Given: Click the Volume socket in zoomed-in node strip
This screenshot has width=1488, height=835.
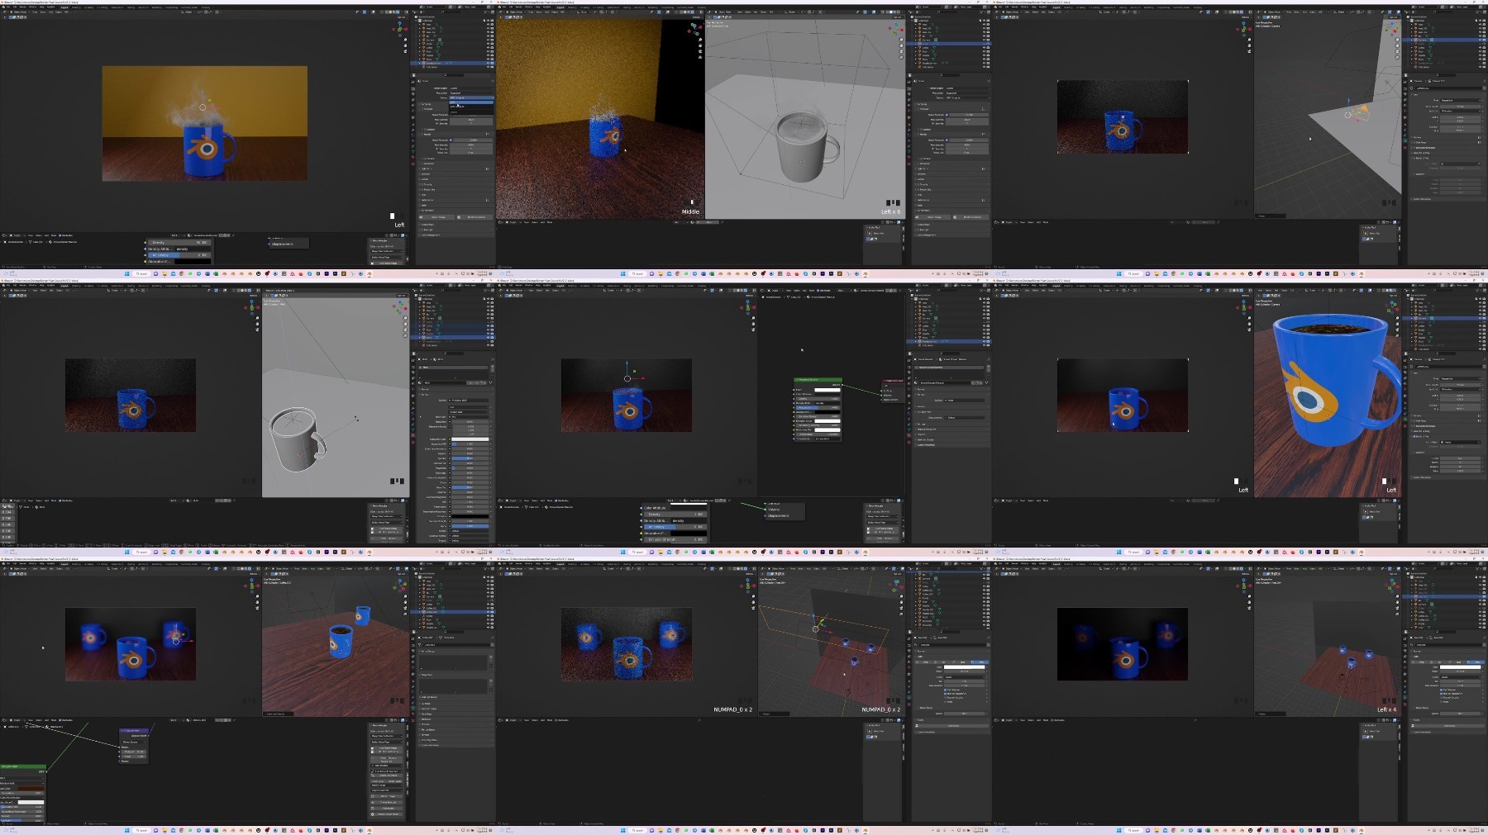Looking at the screenshot, I should click(x=765, y=510).
